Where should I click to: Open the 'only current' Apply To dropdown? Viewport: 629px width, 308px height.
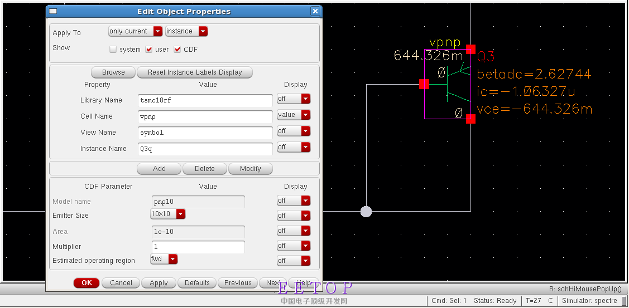[x=136, y=31]
